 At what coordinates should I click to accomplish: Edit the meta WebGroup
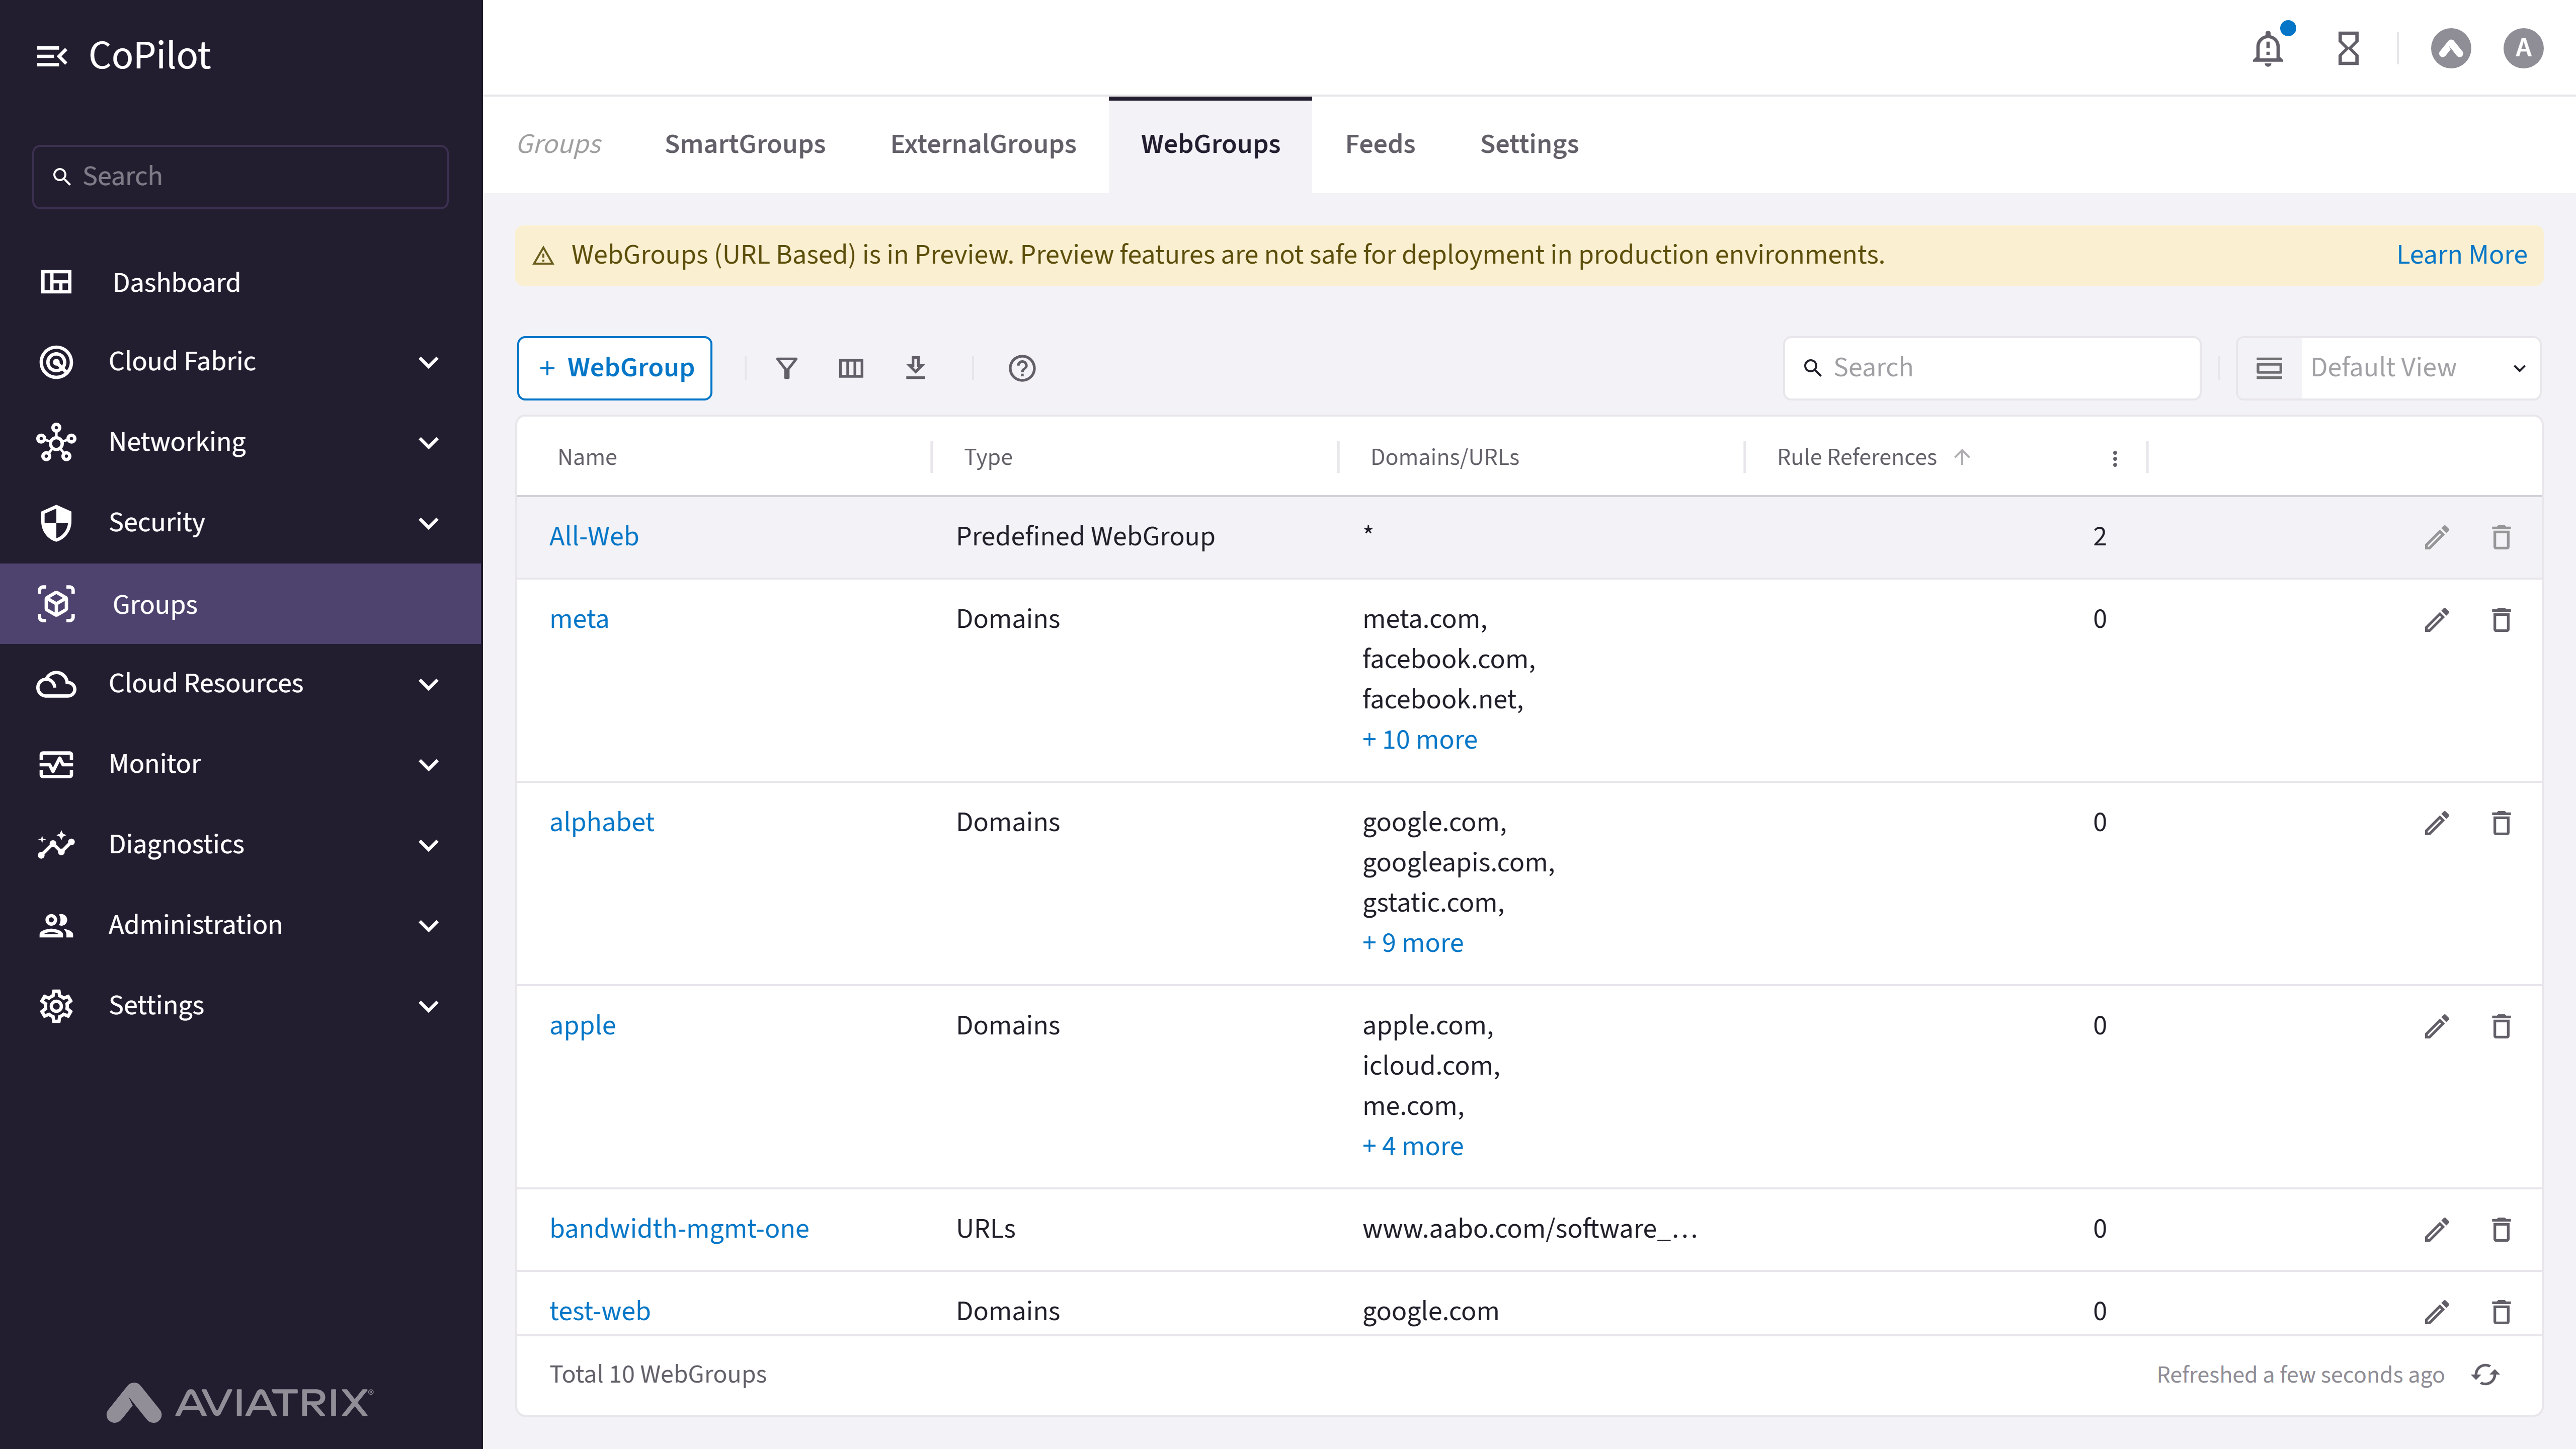2437,620
